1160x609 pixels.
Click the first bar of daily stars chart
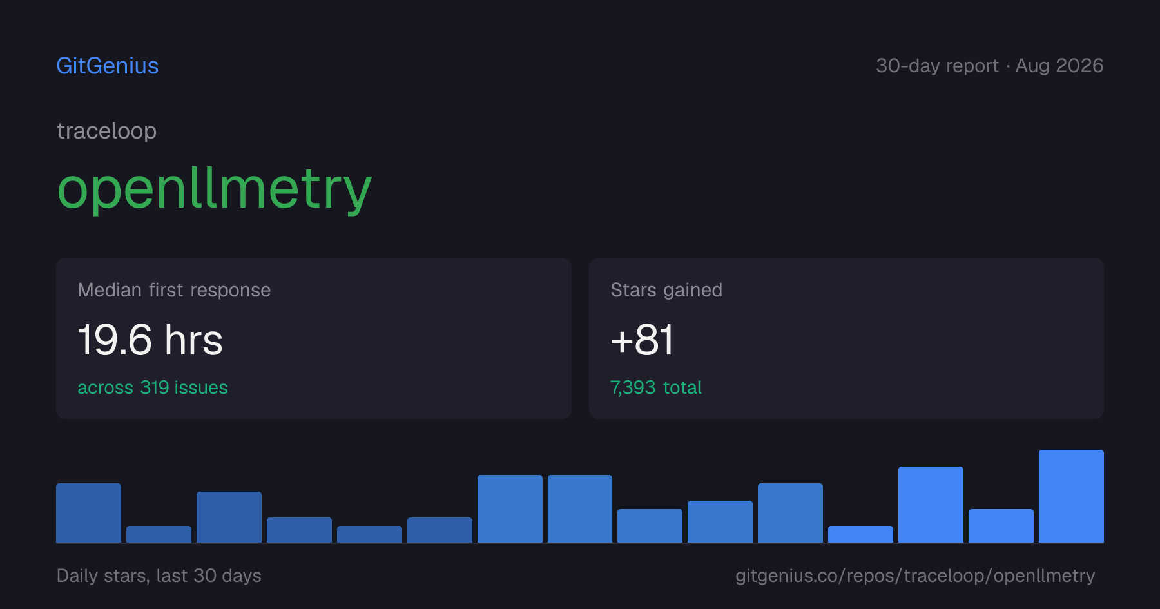point(88,513)
